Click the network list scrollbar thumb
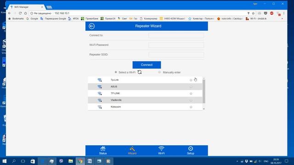 (x=204, y=91)
